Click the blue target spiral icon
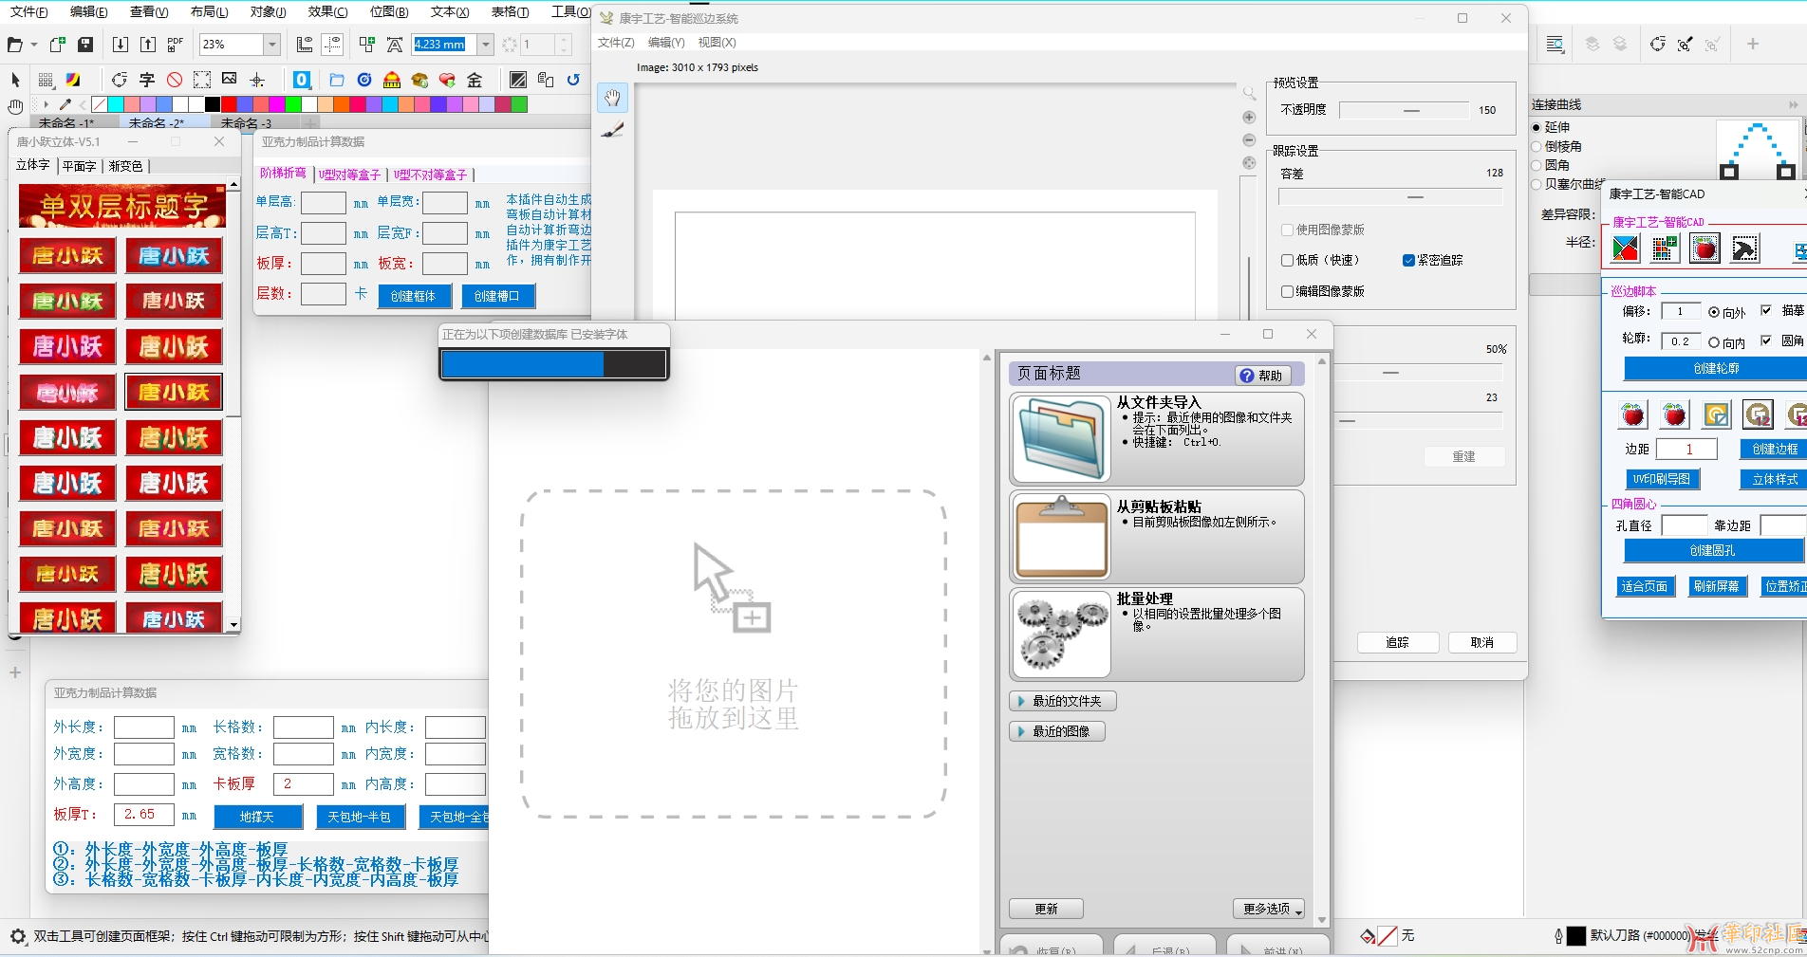Viewport: 1807px width, 957px height. tap(364, 80)
